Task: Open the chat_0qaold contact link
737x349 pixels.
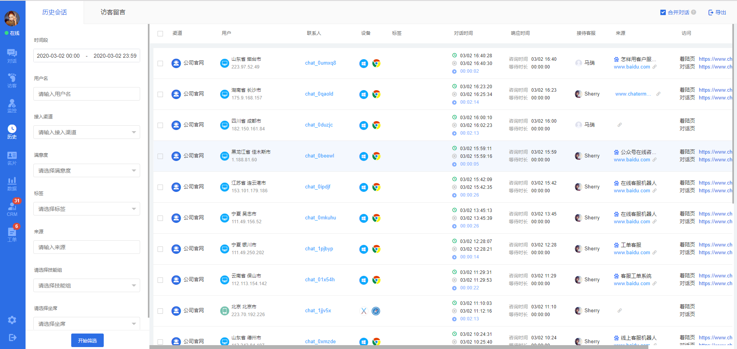Action: [x=319, y=94]
